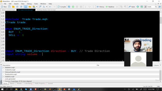Navigate back with the left arrow

[50, 7]
